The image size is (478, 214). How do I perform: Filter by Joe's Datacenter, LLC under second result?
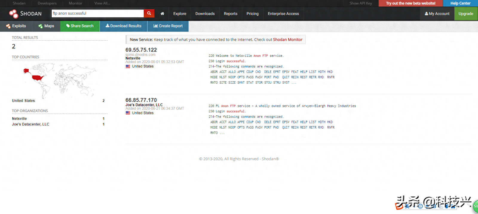[x=144, y=105]
